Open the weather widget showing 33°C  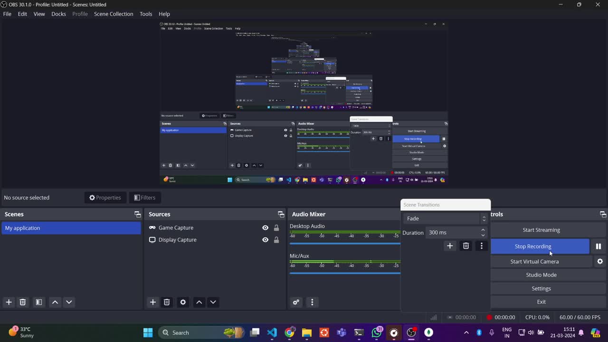coord(21,332)
